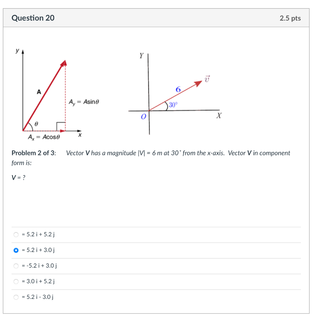
Task: Click the Ax = Acosθ label in the diagram
Action: [x=44, y=137]
